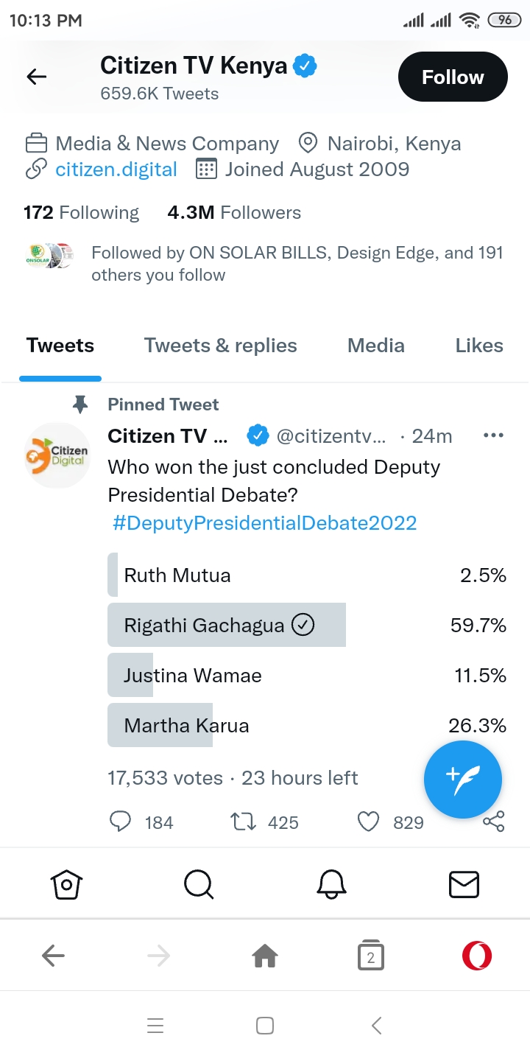Open the tweet's three-dot more menu
The image size is (530, 1061).
tap(493, 435)
